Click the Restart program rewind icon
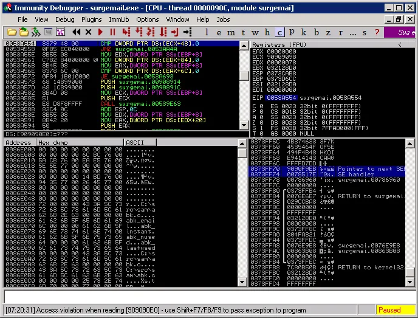 pyautogui.click(x=76, y=32)
